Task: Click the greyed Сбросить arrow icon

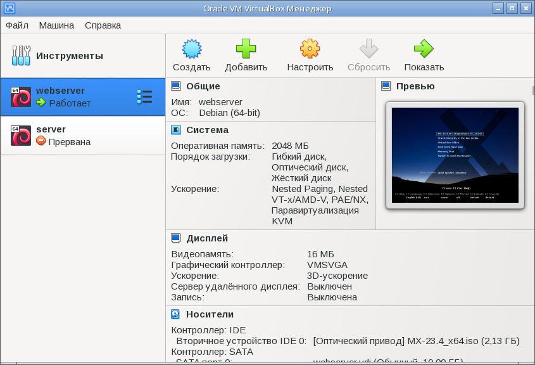Action: point(368,49)
